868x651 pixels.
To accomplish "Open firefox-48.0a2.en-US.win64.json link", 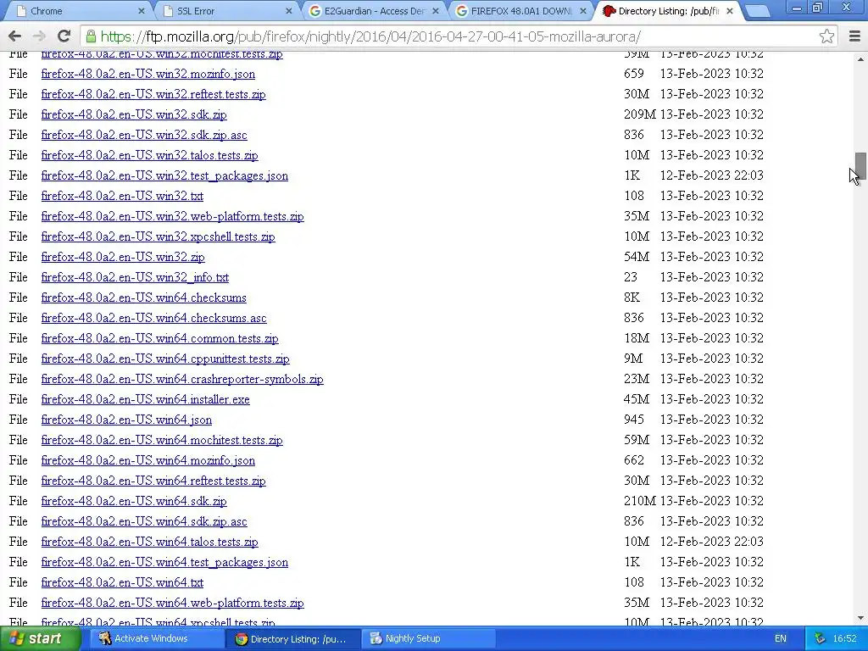I will point(126,420).
